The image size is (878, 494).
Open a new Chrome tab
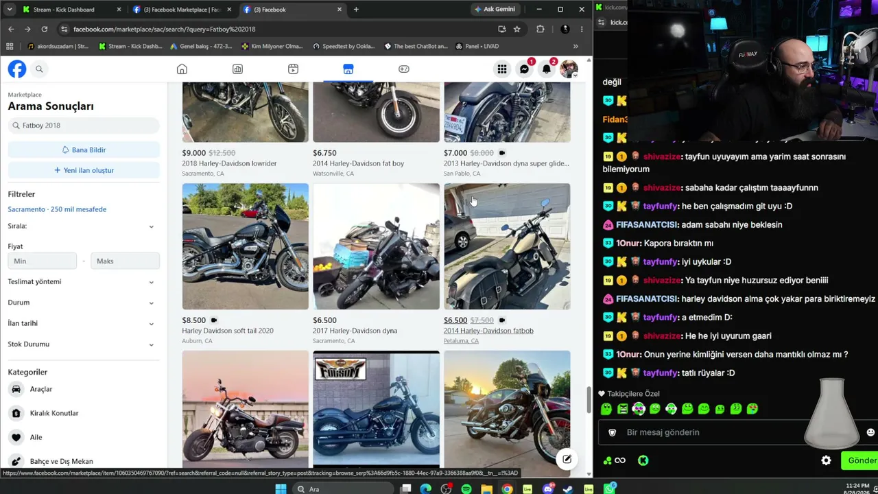[x=356, y=10]
